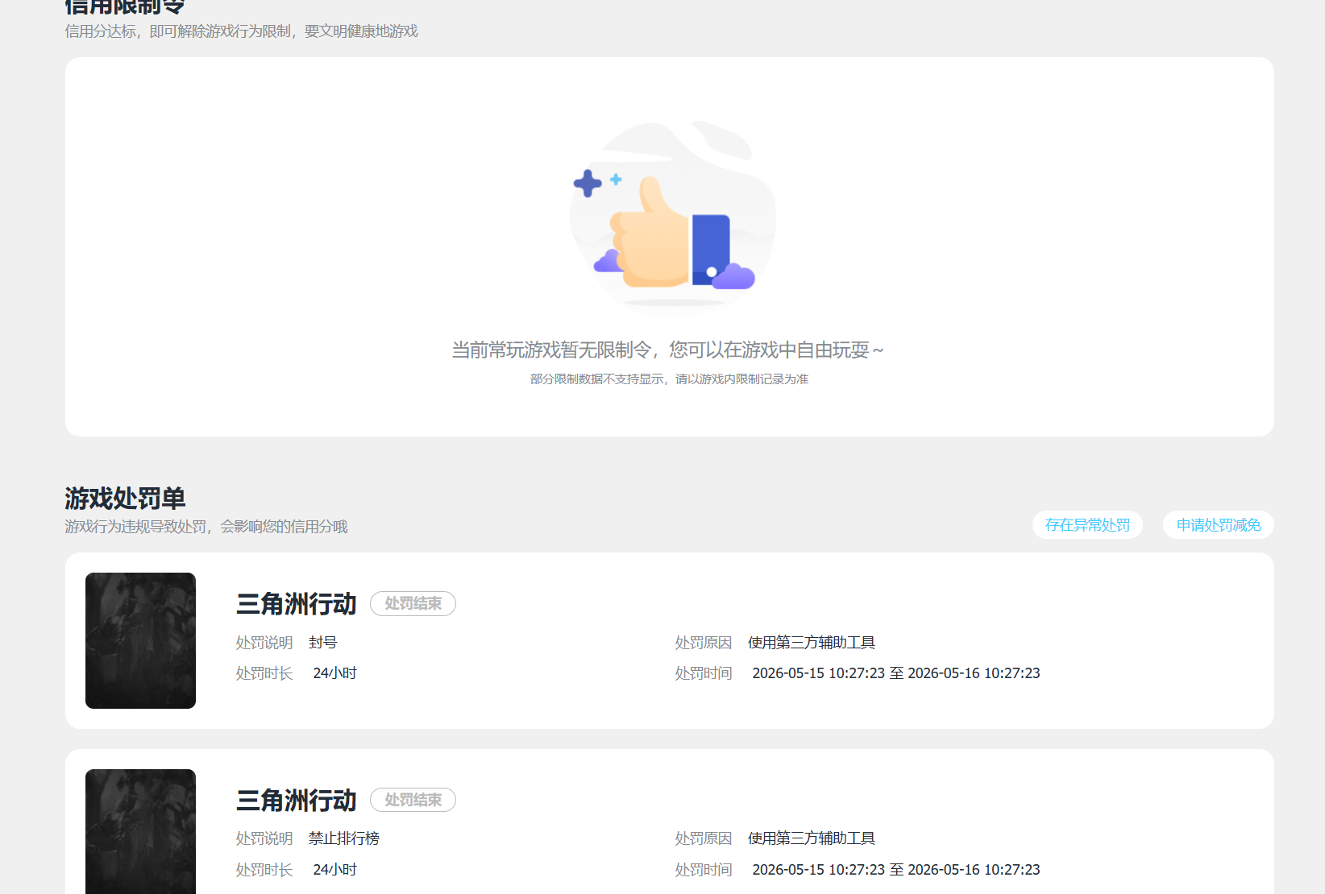Open the game thumbnail in the 封号 penalty card
Viewport: 1325px width, 894px height.
[x=140, y=640]
